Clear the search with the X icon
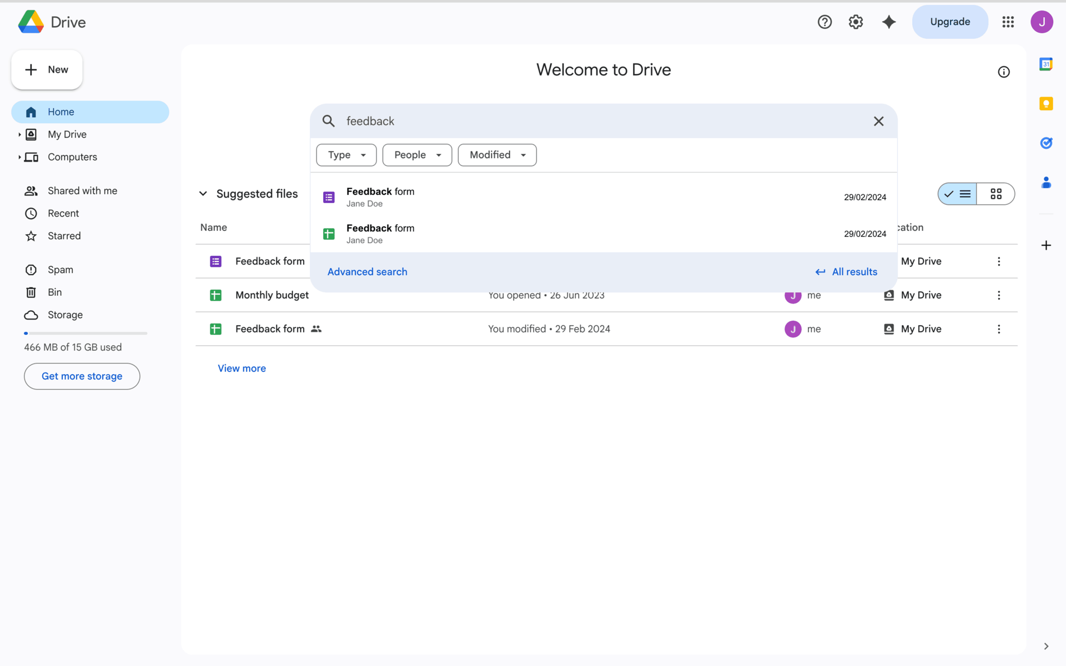The height and width of the screenshot is (666, 1066). 878,121
